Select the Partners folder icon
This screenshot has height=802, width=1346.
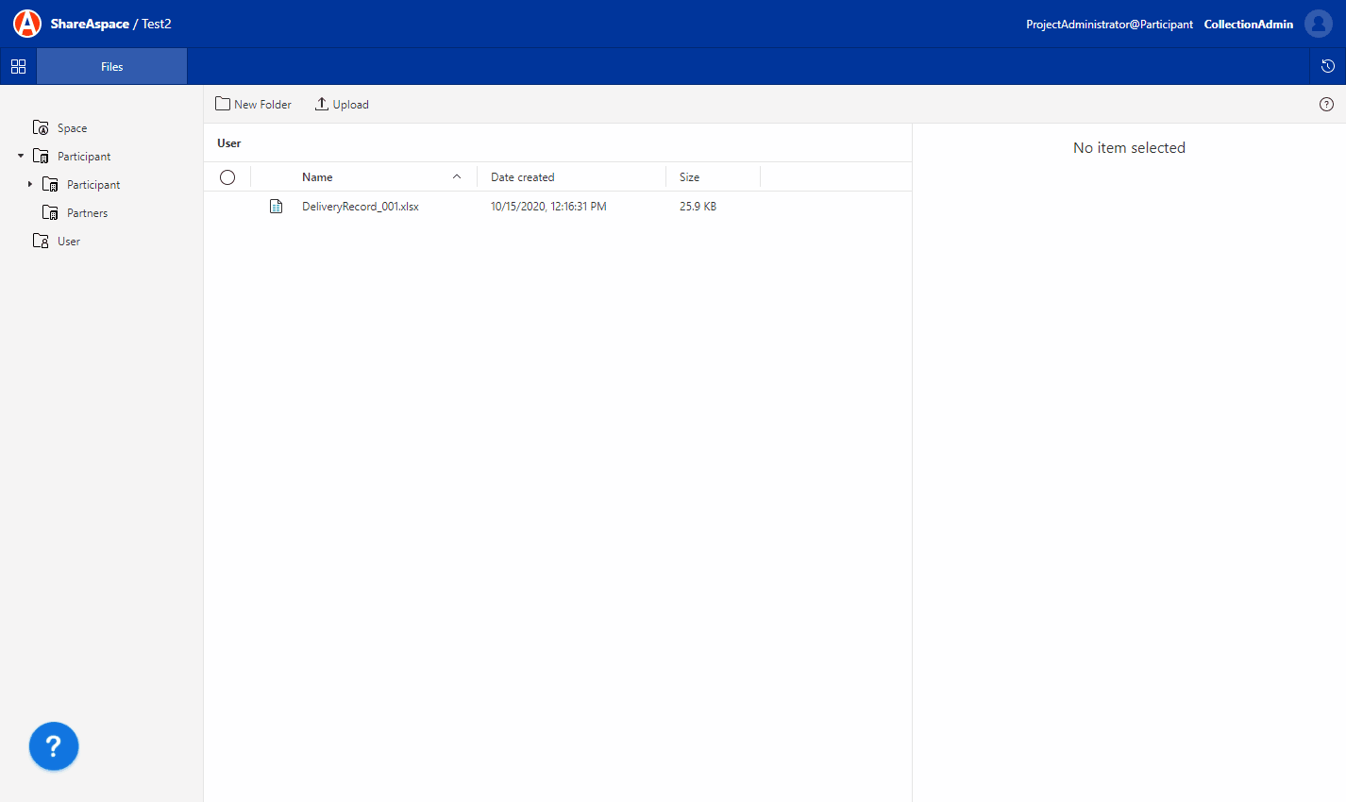(49, 212)
